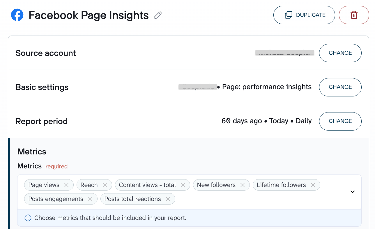The image size is (375, 229).
Task: Change the Report period
Action: 340,121
